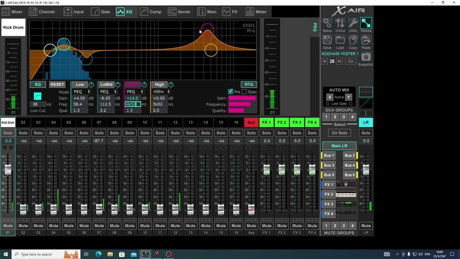Screen dimensions: 460x259
Task: Open Task View in taskbar
Action: [86, 254]
